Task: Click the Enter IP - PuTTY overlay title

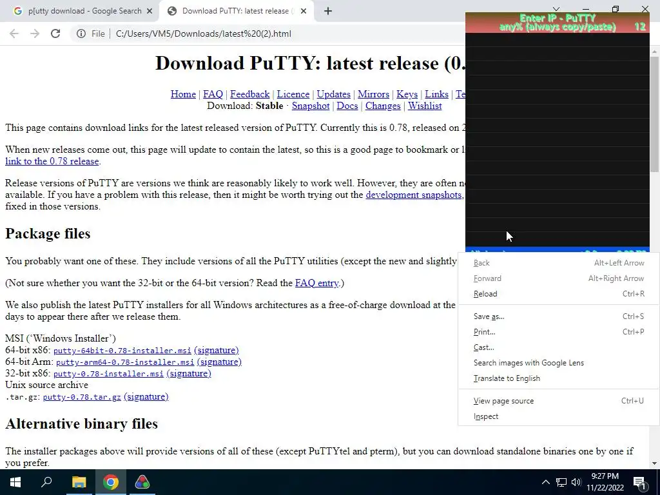Action: pyautogui.click(x=558, y=18)
